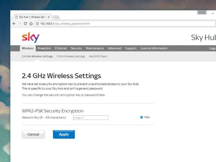Select the Sky Hub browser tab
Screen dimensions: 216x162
point(31,17)
